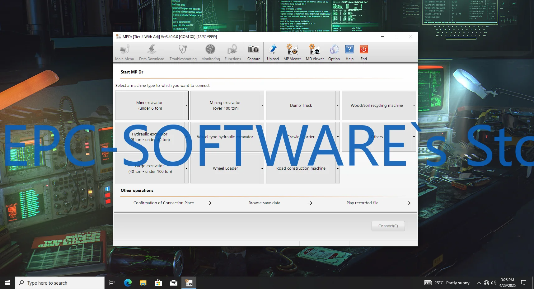Expand the Wheel Loader dropdown arrow
The height and width of the screenshot is (289, 534).
click(262, 168)
